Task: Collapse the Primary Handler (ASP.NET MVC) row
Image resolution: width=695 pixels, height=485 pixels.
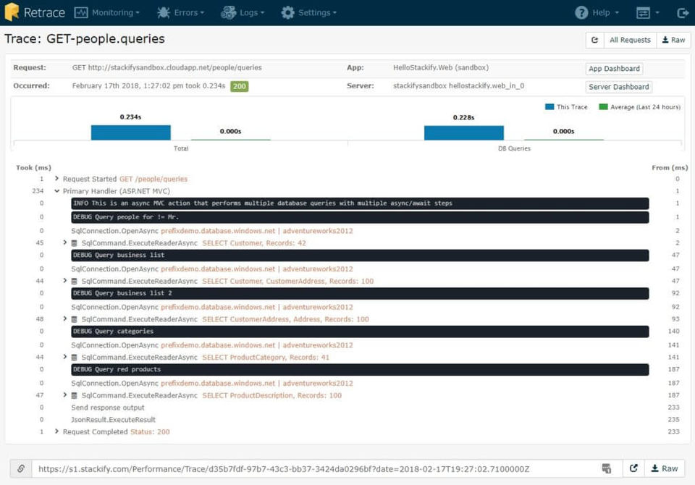Action: (x=56, y=191)
